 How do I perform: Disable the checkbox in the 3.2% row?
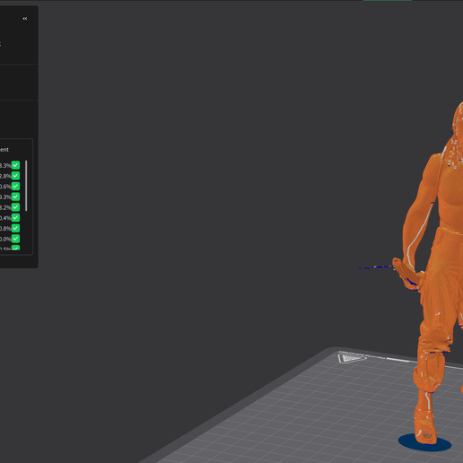pyautogui.click(x=15, y=207)
